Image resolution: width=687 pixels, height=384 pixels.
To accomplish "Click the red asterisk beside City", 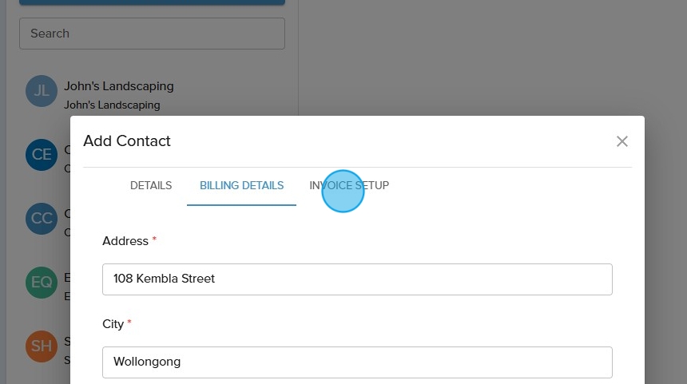I will click(129, 323).
